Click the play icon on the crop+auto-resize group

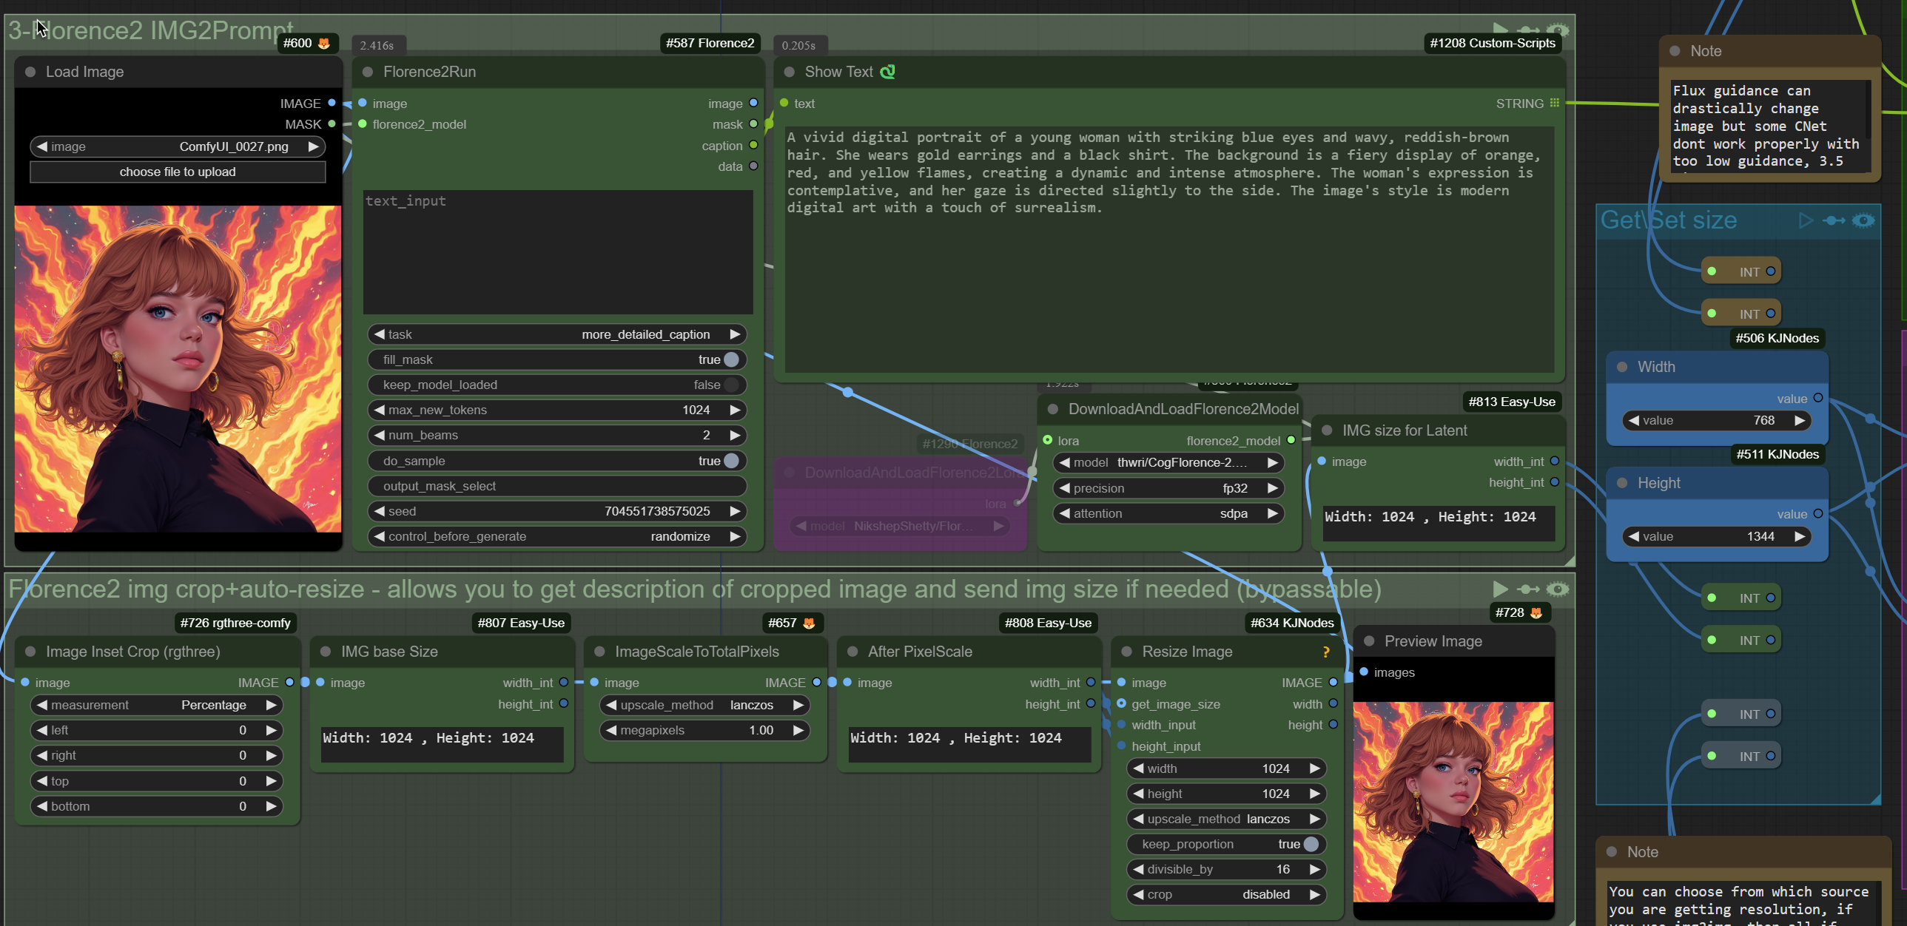click(x=1501, y=589)
